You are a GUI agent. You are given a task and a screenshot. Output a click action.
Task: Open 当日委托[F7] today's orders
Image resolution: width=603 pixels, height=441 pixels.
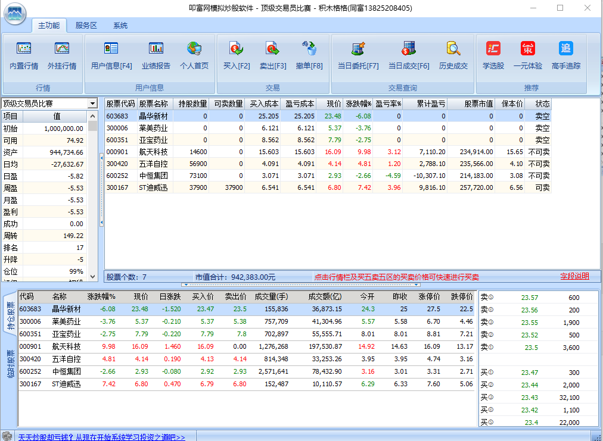358,55
